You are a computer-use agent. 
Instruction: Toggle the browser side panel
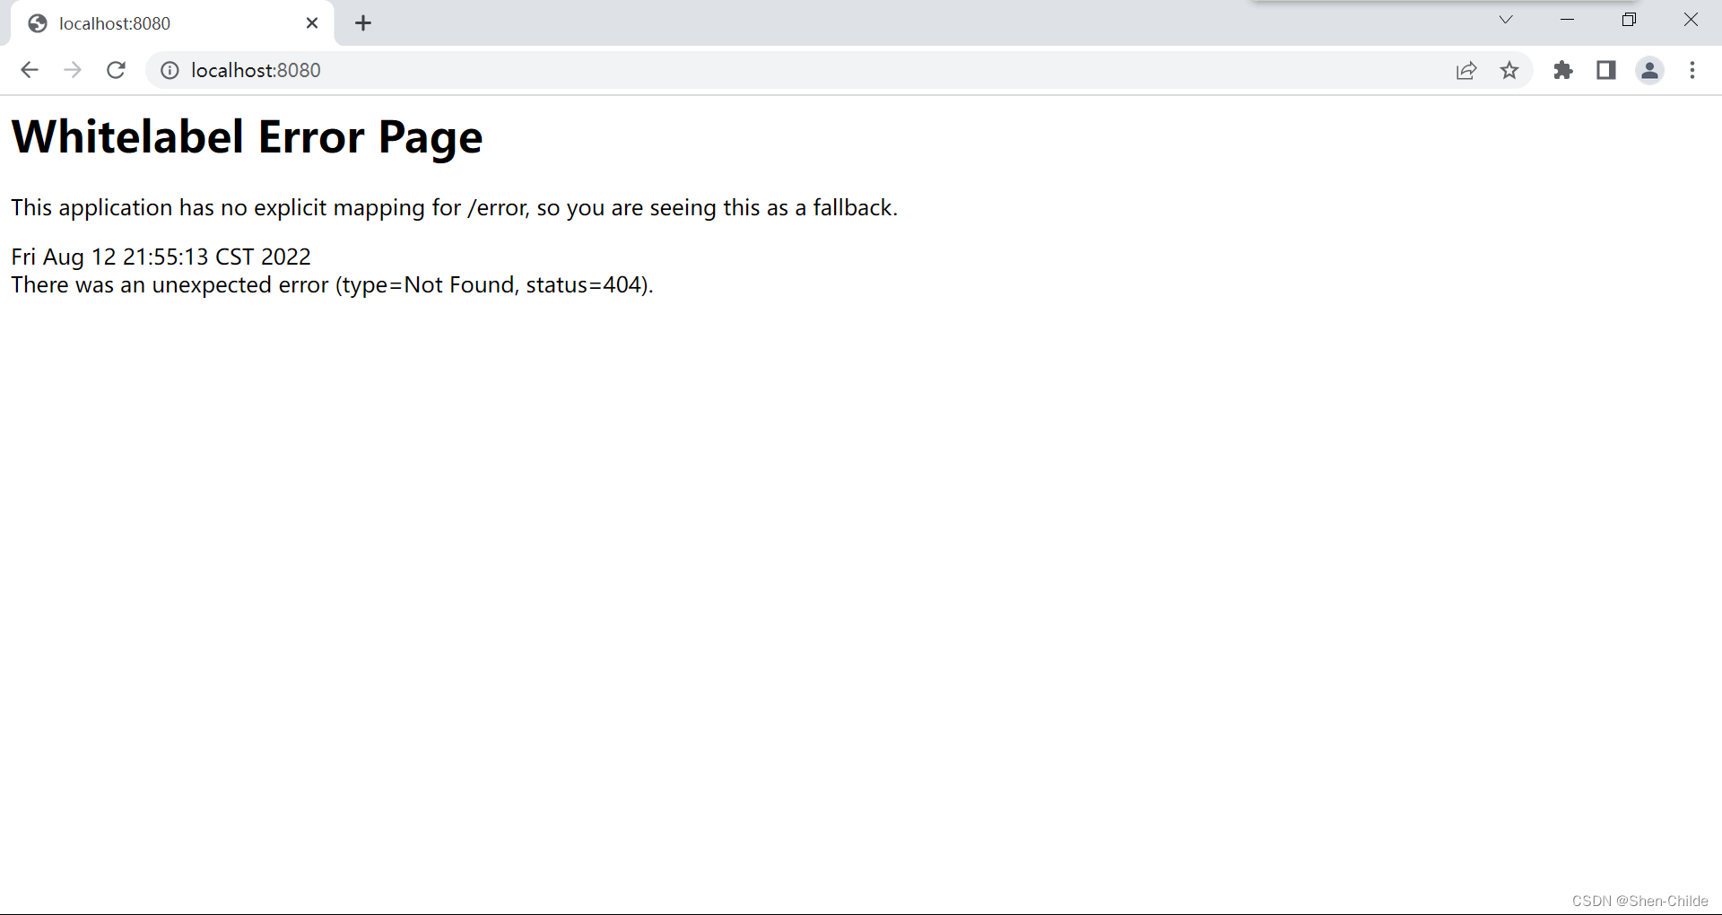[x=1606, y=70]
